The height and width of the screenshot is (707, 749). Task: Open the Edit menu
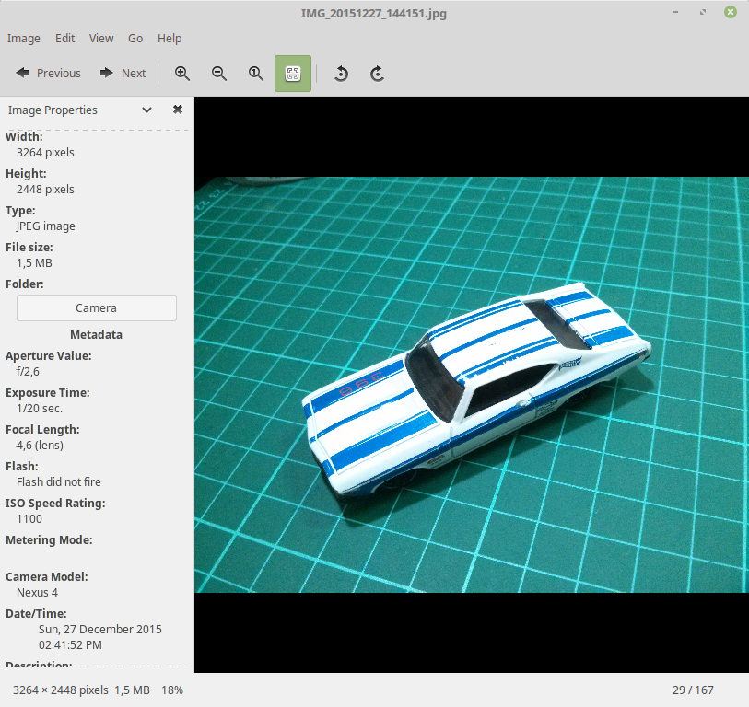64,39
